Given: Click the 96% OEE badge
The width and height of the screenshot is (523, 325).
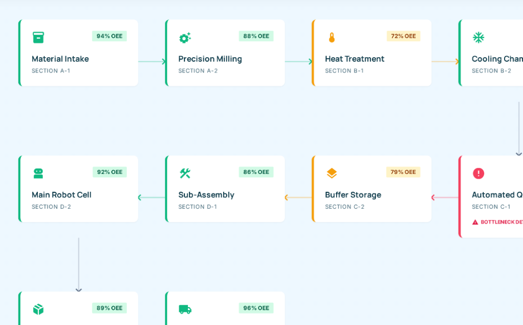Looking at the screenshot, I should (x=256, y=308).
